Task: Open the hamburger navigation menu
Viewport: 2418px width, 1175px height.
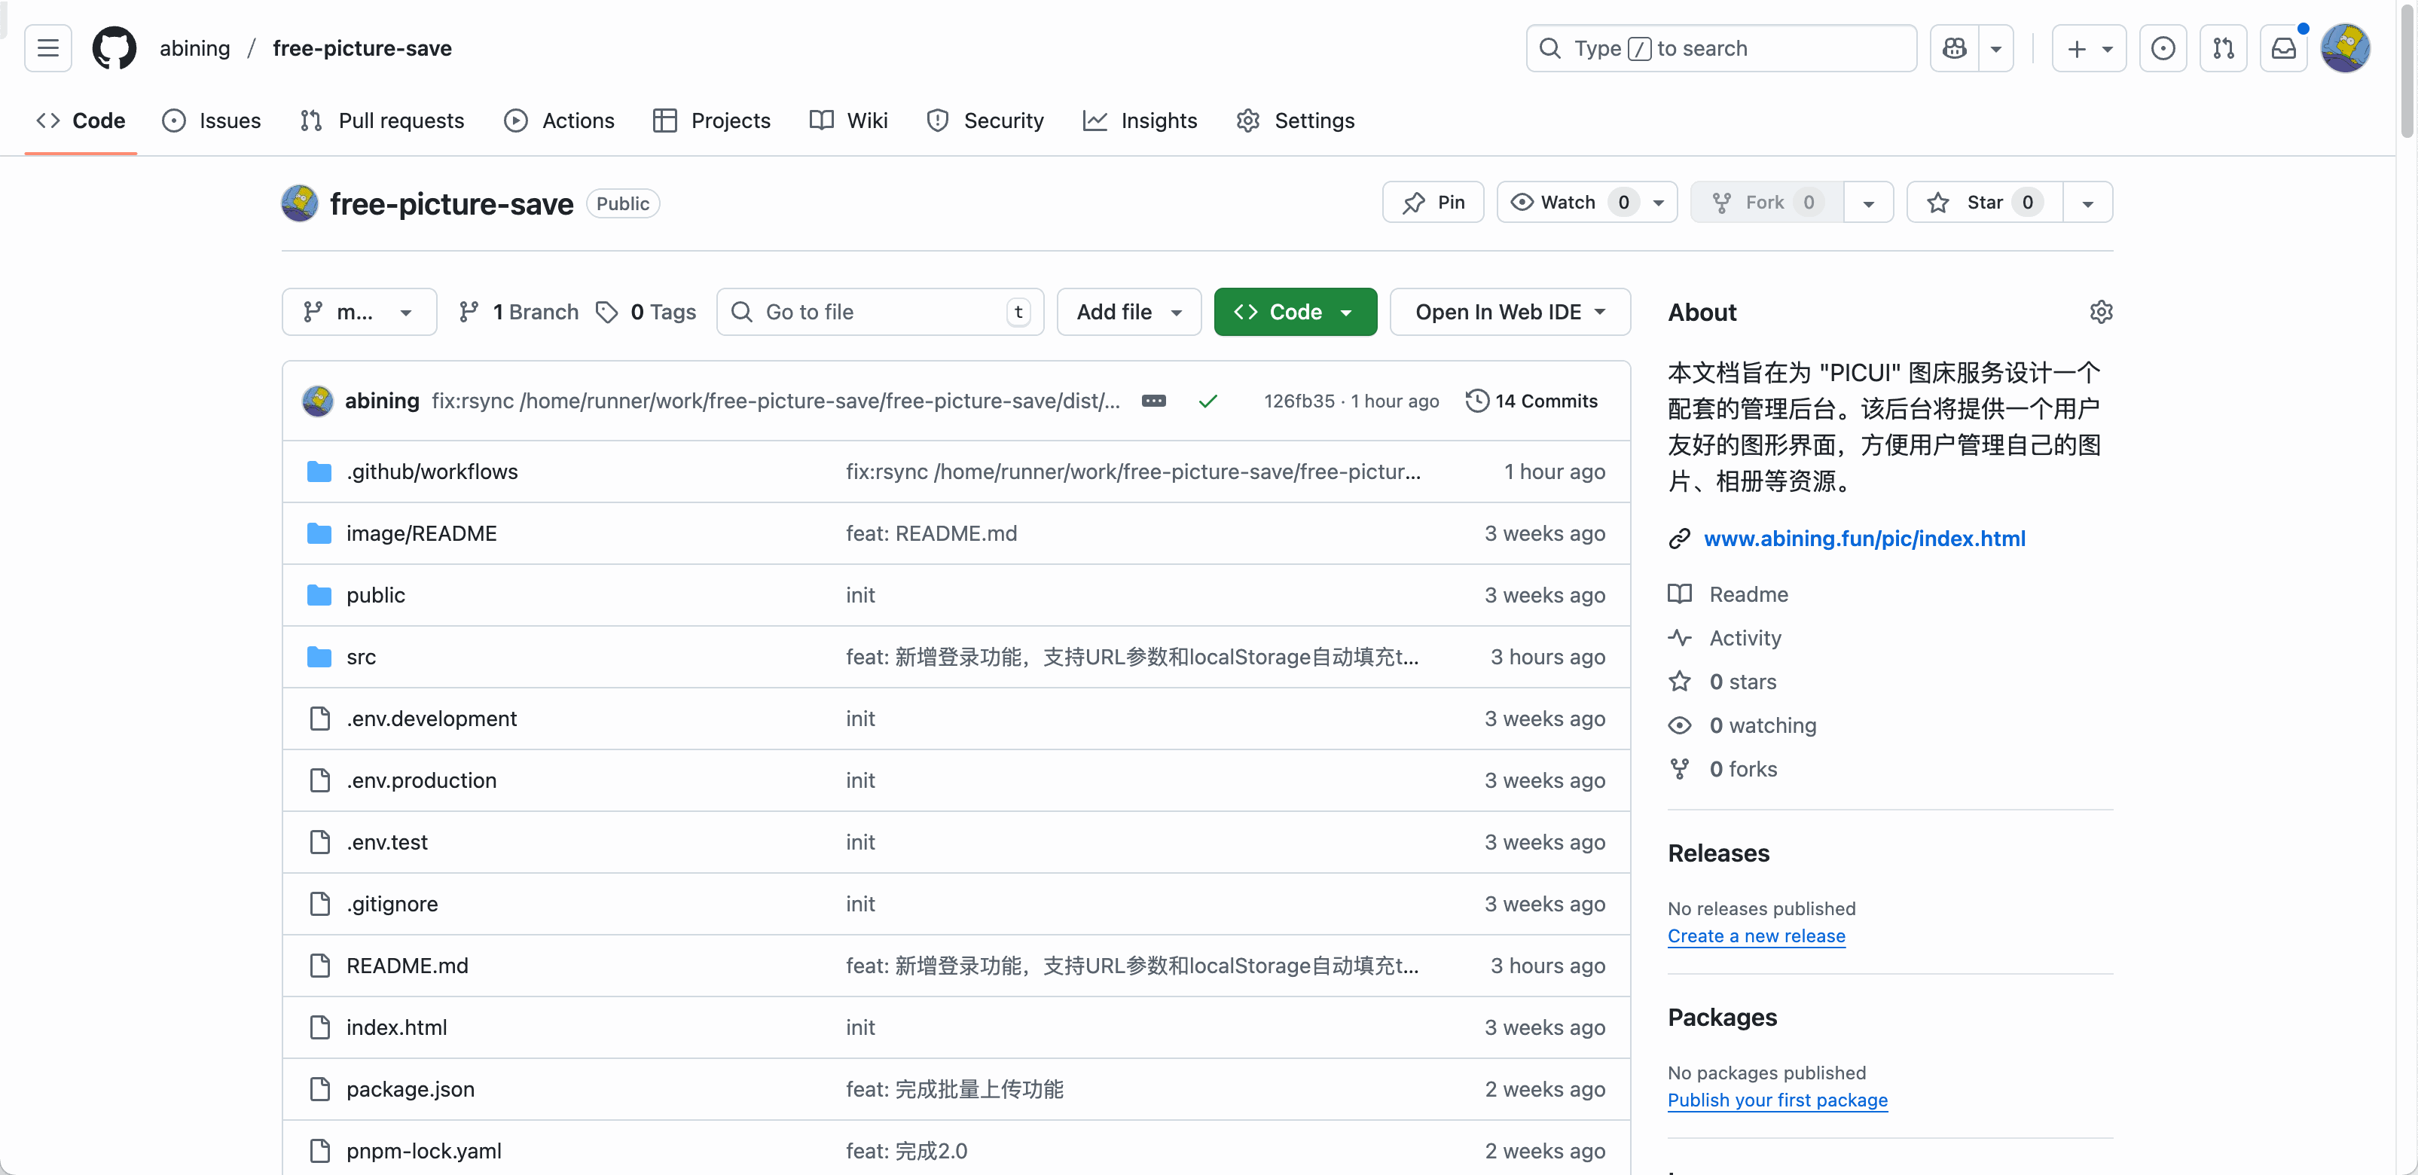Action: pos(48,48)
